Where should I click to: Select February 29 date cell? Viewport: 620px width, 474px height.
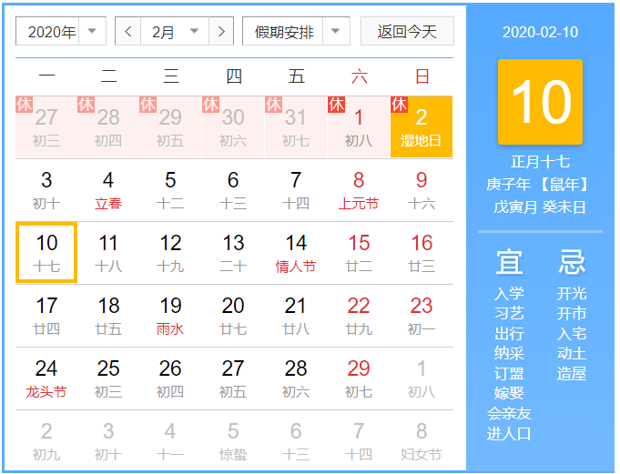(359, 378)
